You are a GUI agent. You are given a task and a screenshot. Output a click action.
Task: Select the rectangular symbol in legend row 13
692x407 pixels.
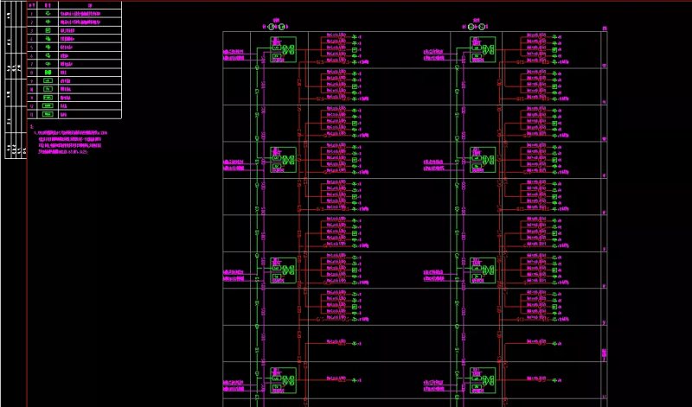click(x=48, y=113)
